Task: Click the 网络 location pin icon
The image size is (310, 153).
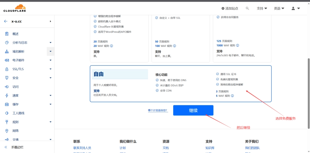Action: [7, 131]
